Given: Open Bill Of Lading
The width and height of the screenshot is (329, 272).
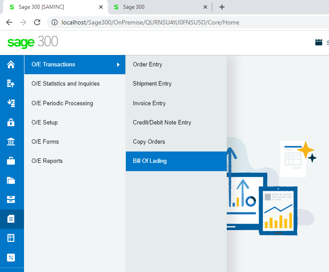Looking at the screenshot, I should point(176,161).
